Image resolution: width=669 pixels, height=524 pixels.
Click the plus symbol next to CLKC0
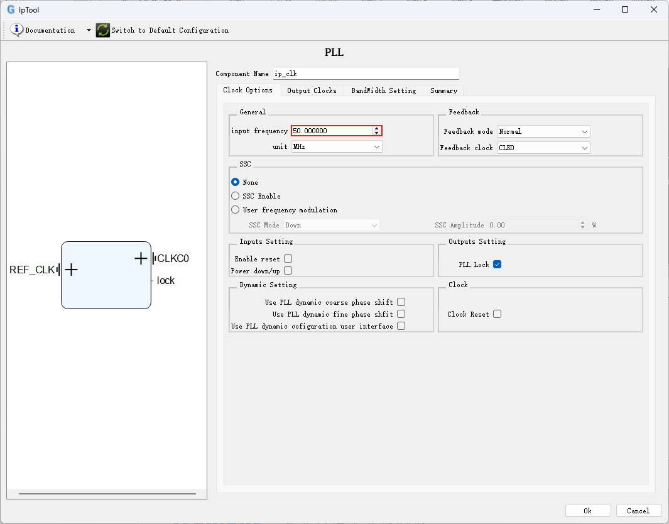pyautogui.click(x=141, y=258)
